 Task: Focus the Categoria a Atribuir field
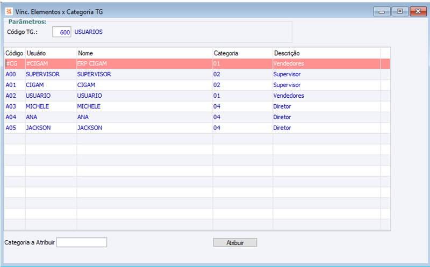point(82,242)
